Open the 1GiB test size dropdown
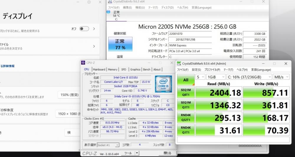The height and width of the screenshot is (157, 295). tap(216, 77)
